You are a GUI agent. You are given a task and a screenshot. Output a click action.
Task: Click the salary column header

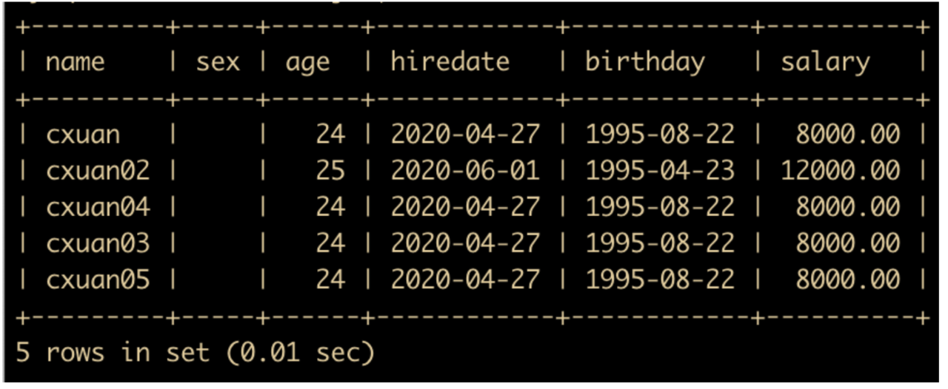pos(825,62)
